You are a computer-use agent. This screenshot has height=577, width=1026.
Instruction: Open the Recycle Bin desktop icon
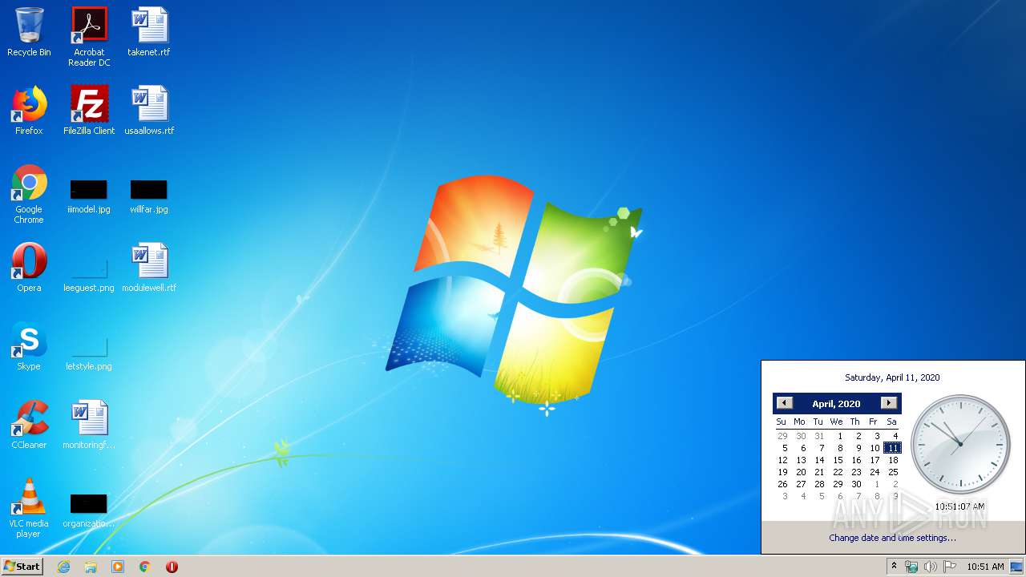(29, 32)
